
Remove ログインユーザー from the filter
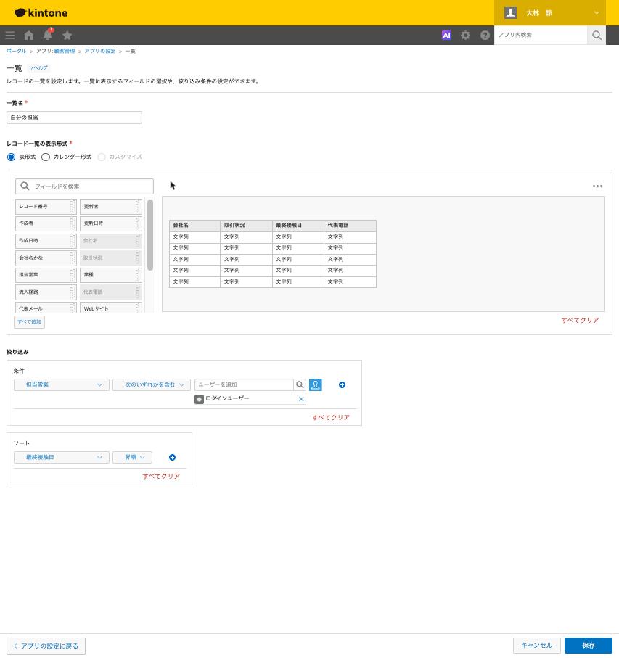(301, 399)
